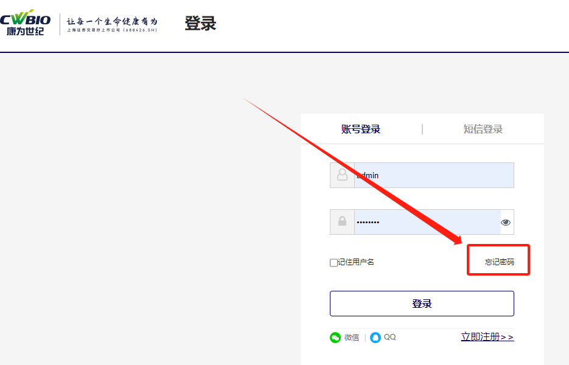
Task: Focus the masked password input field
Action: [427, 222]
